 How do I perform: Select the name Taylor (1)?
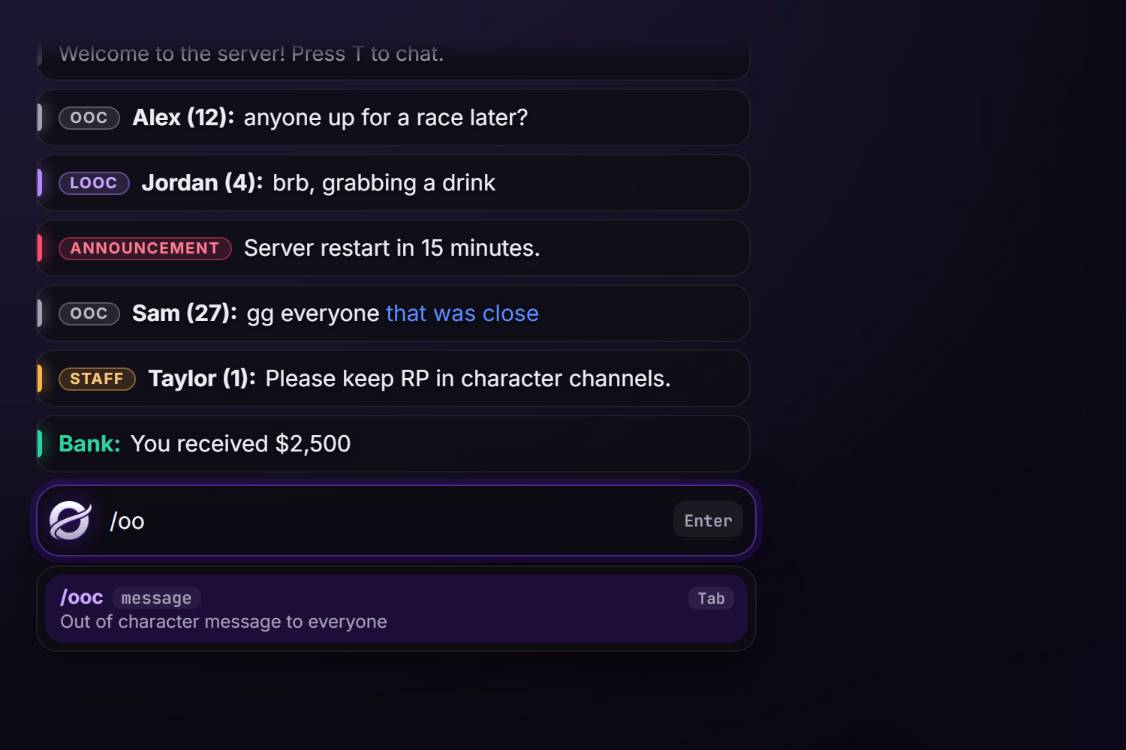(x=202, y=379)
